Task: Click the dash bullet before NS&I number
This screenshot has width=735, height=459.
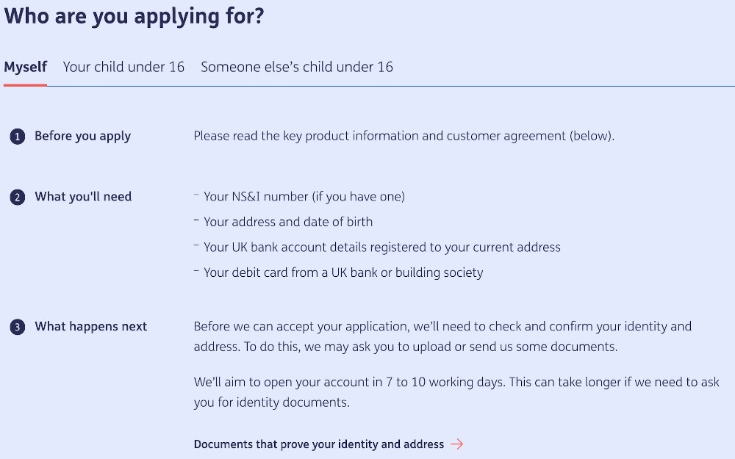Action: click(196, 195)
